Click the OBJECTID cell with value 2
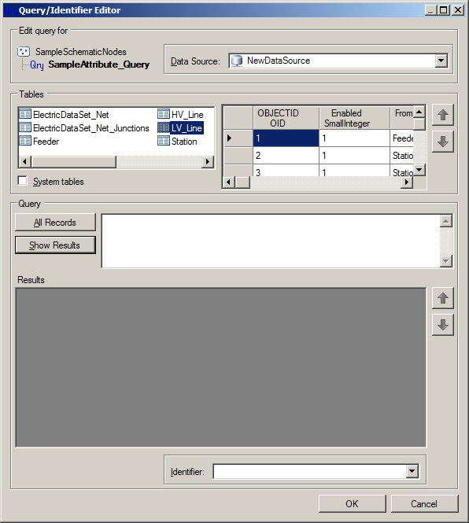This screenshot has width=469, height=523. click(286, 156)
